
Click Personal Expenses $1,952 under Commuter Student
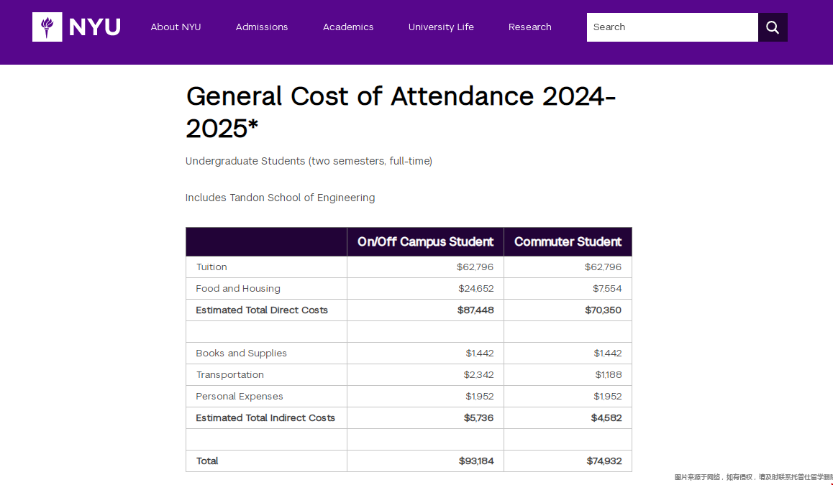pos(608,397)
